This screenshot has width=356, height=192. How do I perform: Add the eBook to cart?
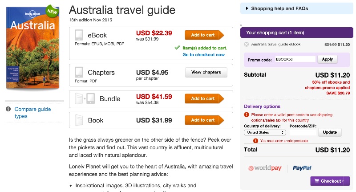[204, 35]
